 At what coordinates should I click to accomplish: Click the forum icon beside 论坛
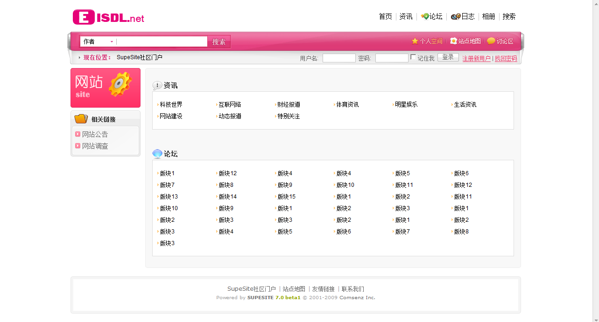tap(425, 16)
